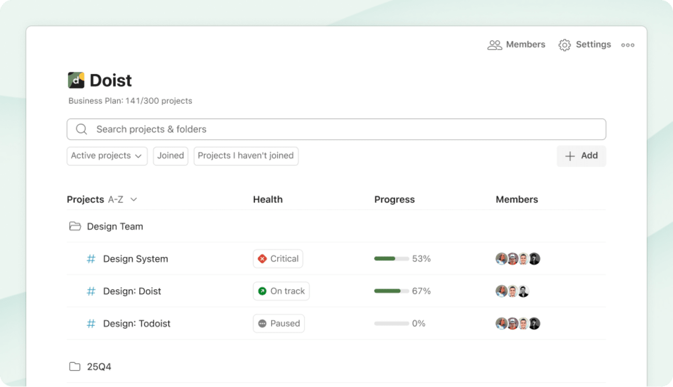
Task: Collapse the Design Team folder
Action: (114, 226)
